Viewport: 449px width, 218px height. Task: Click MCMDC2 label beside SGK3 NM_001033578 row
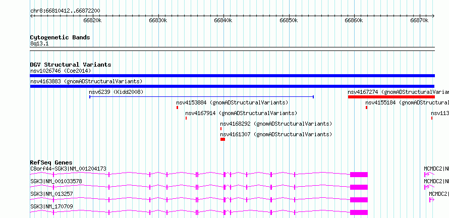(436, 181)
